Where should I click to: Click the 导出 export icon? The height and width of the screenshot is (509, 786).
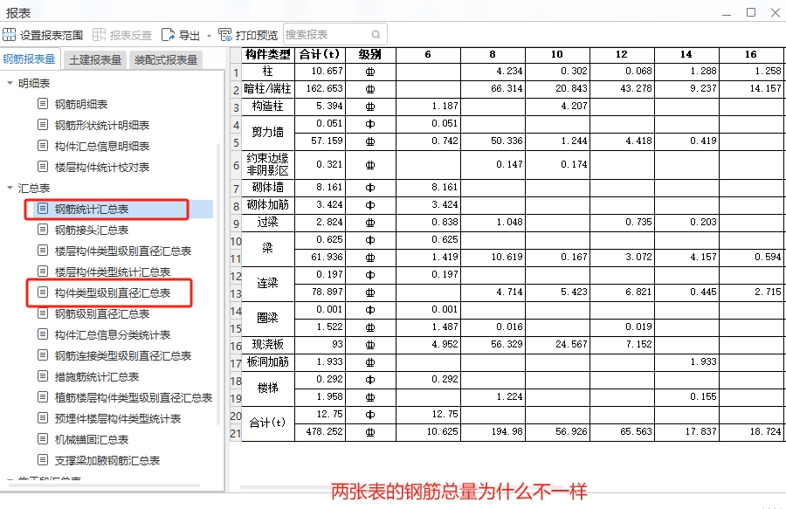click(168, 35)
